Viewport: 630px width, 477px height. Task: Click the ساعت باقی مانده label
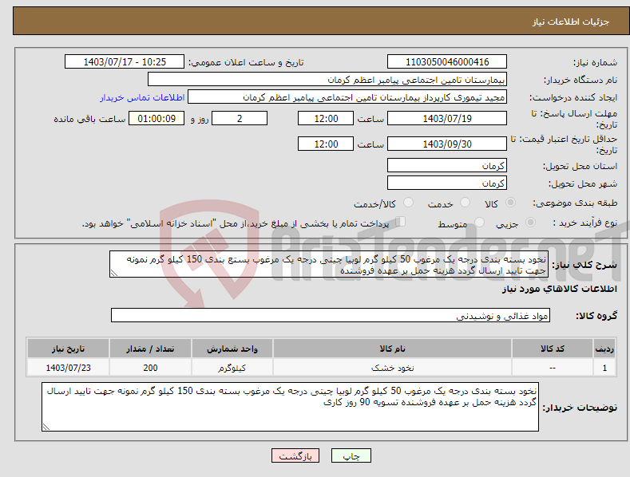pyautogui.click(x=89, y=120)
